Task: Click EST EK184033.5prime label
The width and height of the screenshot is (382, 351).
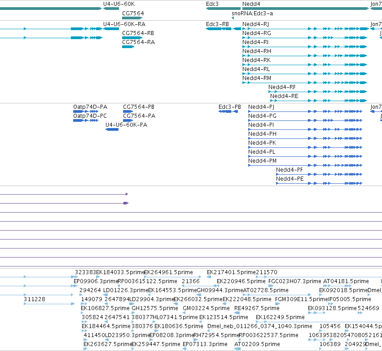Action: coord(120,272)
